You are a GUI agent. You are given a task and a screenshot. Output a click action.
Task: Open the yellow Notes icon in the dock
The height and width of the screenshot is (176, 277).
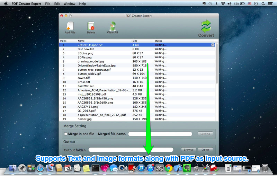(86, 168)
